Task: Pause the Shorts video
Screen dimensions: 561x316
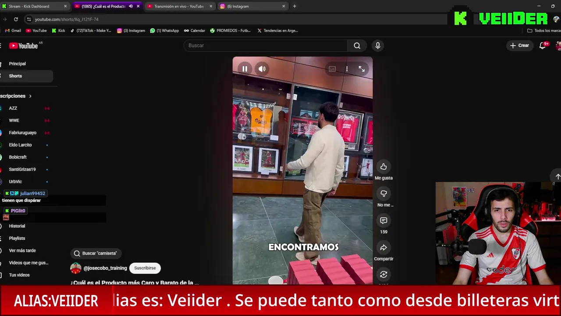Action: 245,69
